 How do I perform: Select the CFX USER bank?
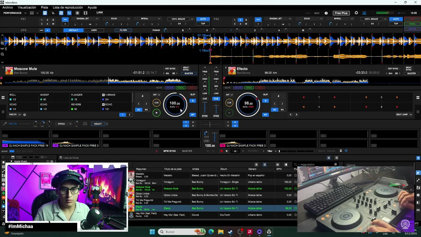coord(94,30)
